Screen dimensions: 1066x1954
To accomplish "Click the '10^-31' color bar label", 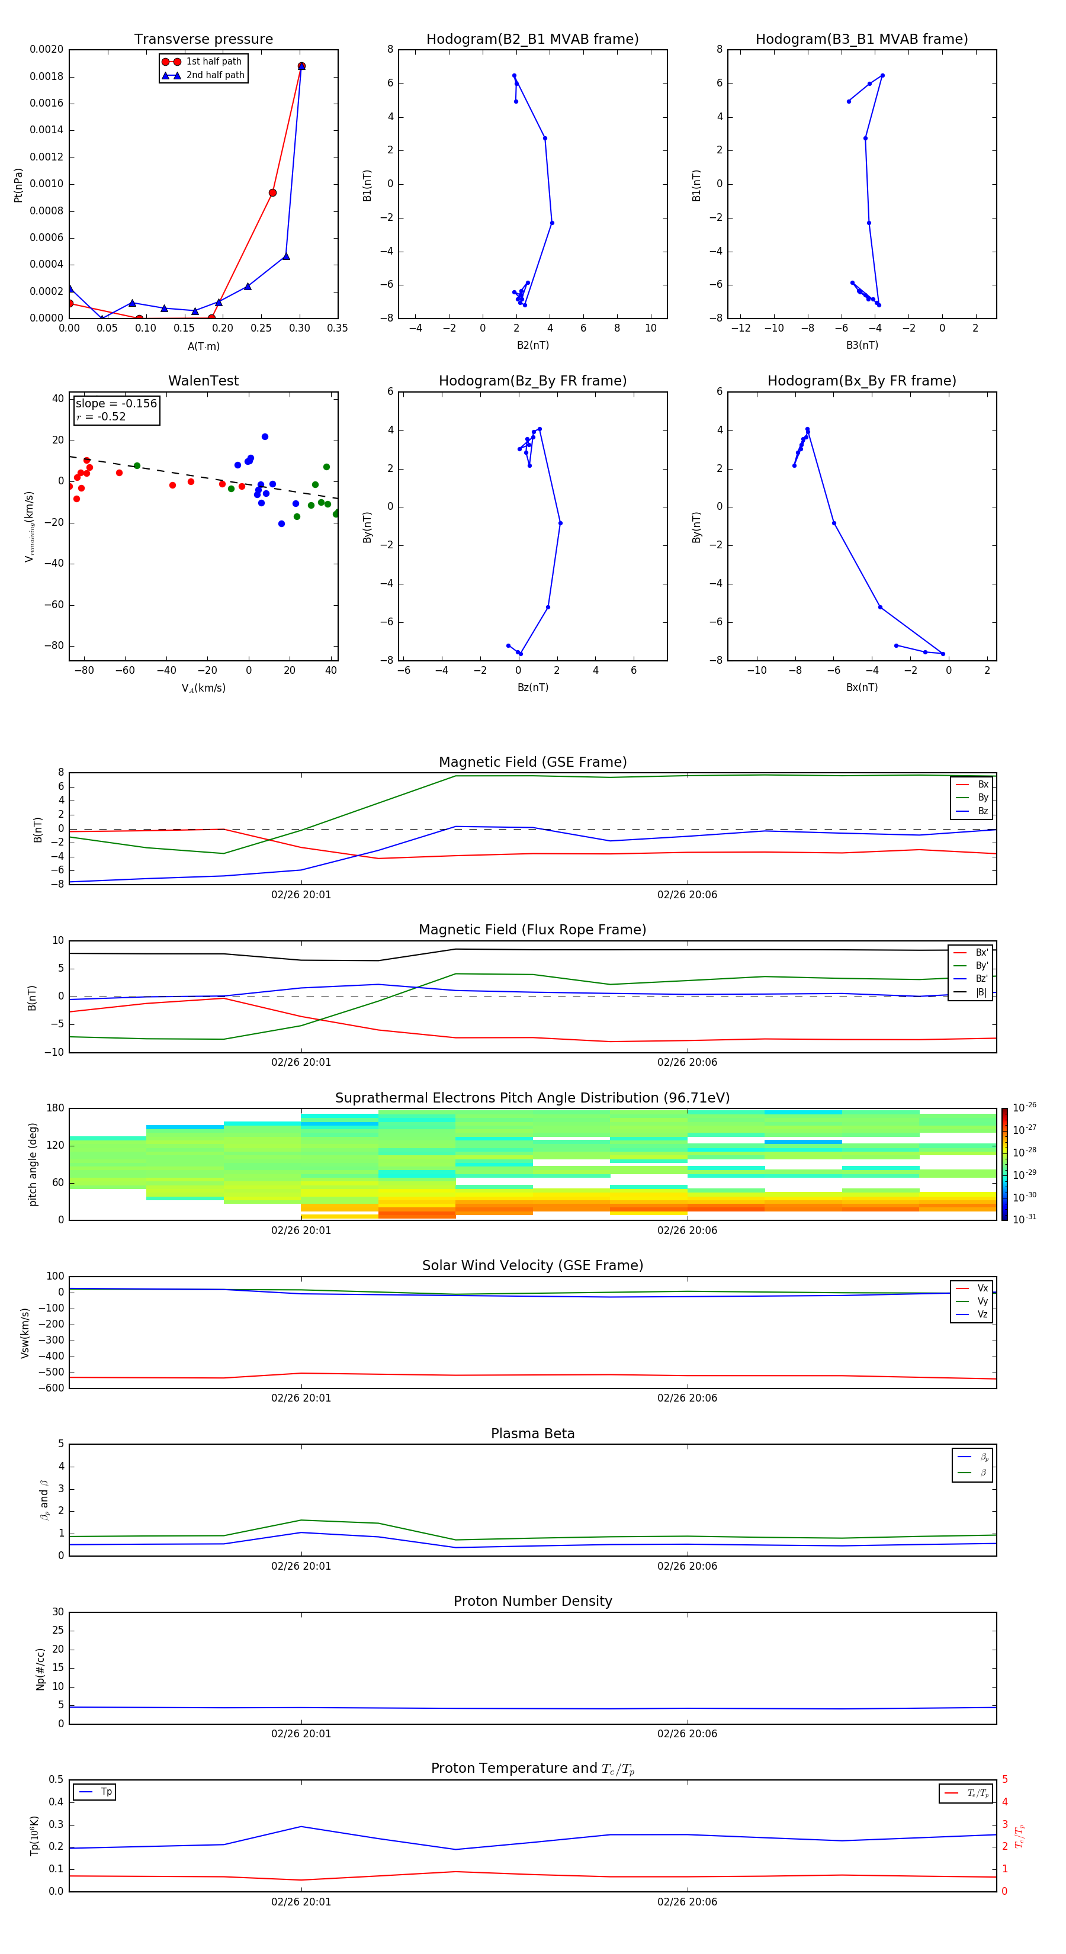I will coord(1025,1219).
